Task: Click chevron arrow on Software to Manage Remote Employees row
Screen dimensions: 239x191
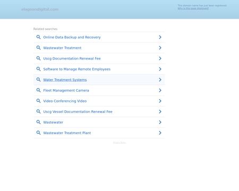Action: pyautogui.click(x=160, y=69)
